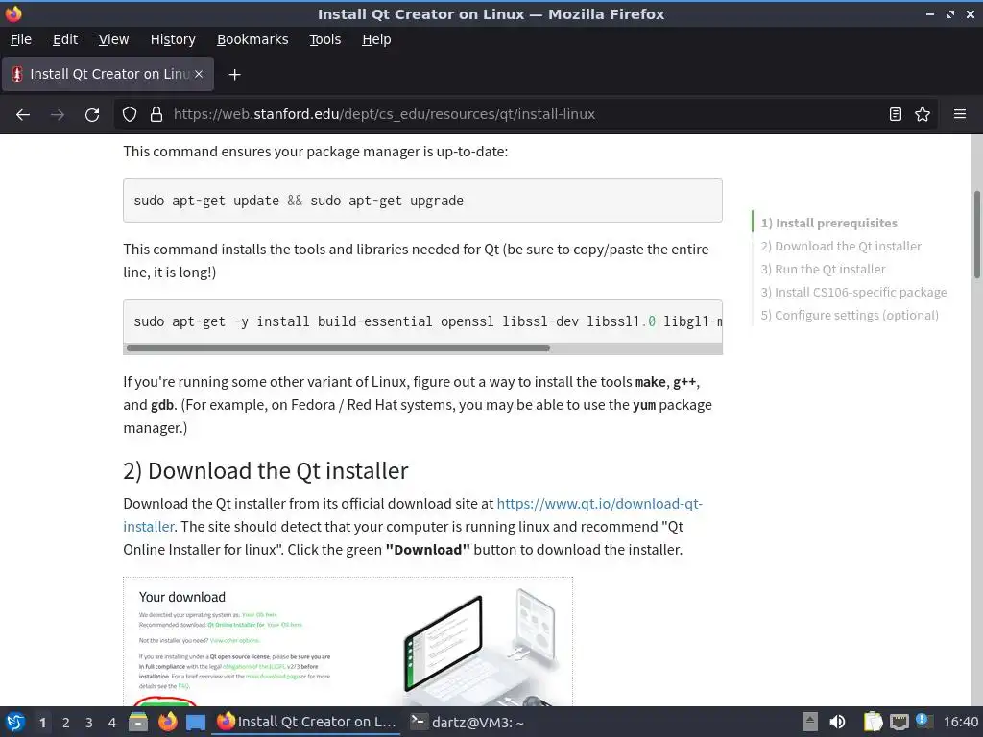Open the Firefox hamburger menu

tap(960, 114)
